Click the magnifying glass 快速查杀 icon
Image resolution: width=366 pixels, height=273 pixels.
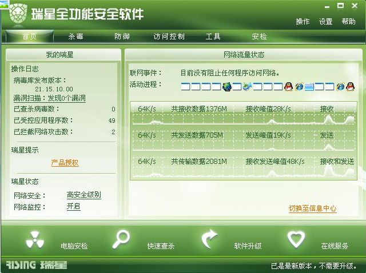click(121, 239)
